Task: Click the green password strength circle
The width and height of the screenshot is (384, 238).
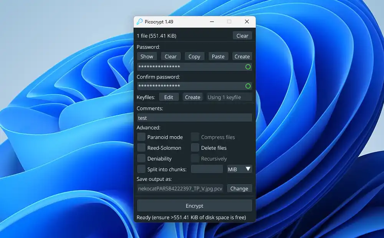Action: point(248,67)
